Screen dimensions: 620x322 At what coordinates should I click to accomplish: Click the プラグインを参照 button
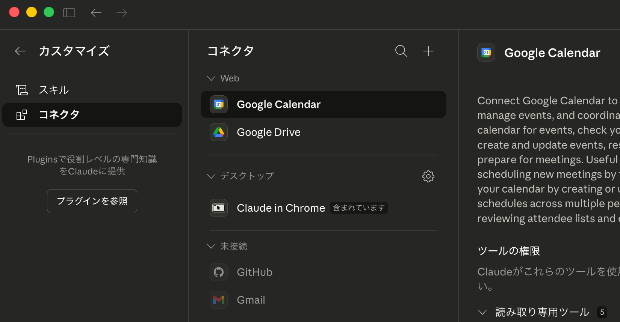click(x=92, y=201)
